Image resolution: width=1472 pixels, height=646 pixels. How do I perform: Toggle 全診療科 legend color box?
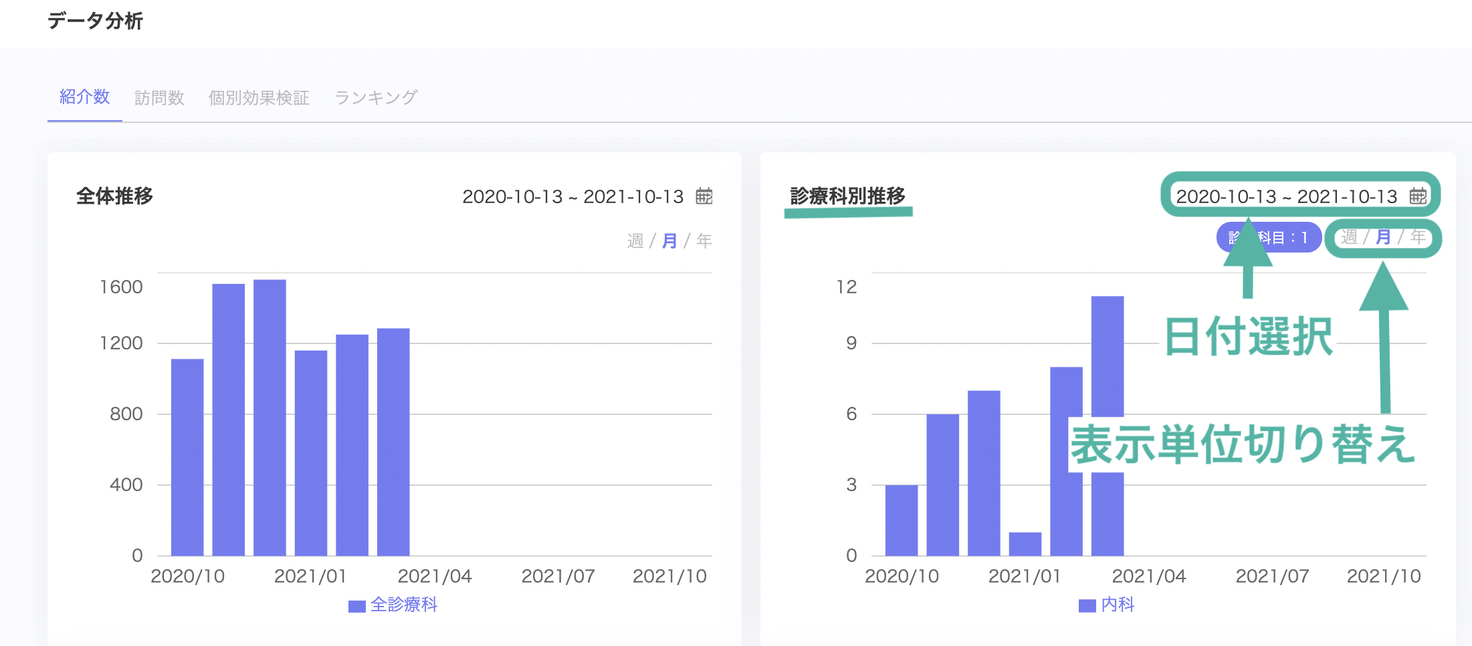click(357, 606)
